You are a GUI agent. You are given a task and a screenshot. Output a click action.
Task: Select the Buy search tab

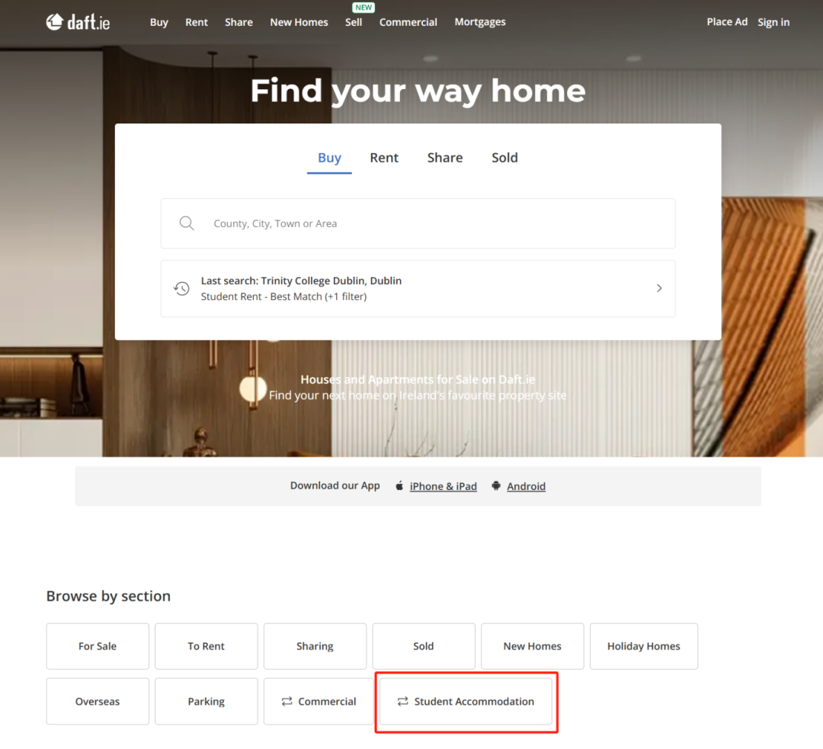pos(330,158)
